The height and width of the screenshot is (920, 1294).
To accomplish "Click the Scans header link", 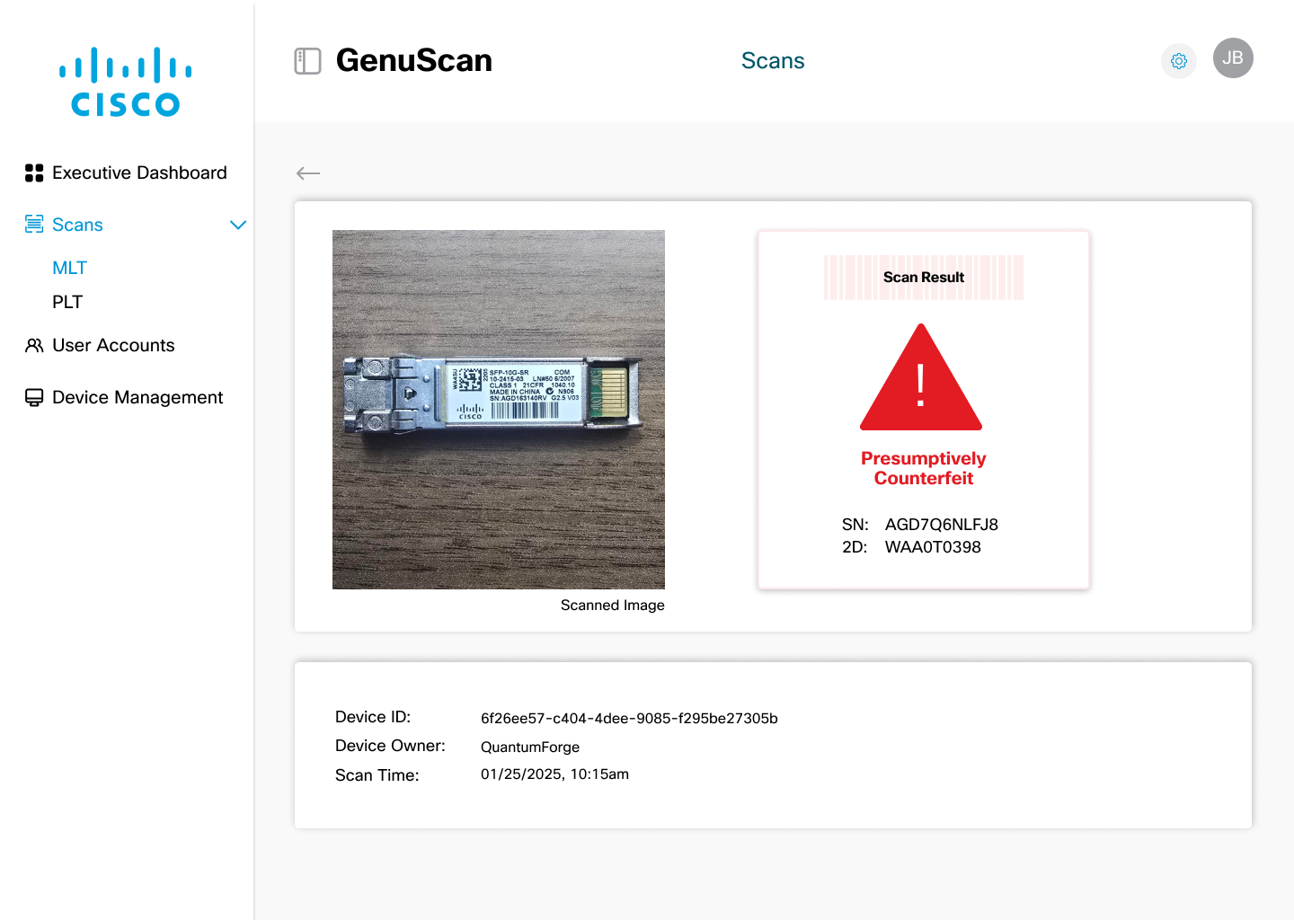I will pos(773,61).
